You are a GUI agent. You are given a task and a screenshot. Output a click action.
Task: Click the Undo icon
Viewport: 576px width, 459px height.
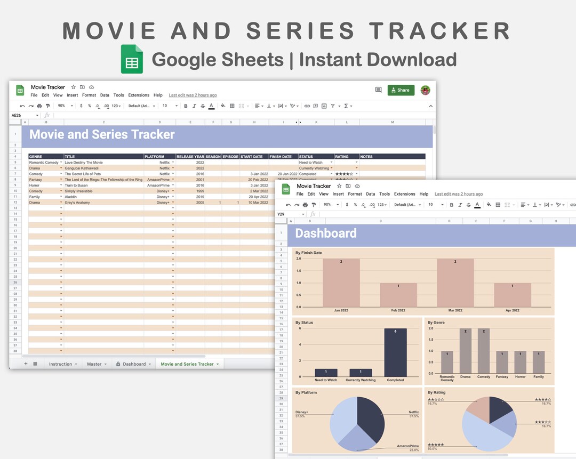21,106
